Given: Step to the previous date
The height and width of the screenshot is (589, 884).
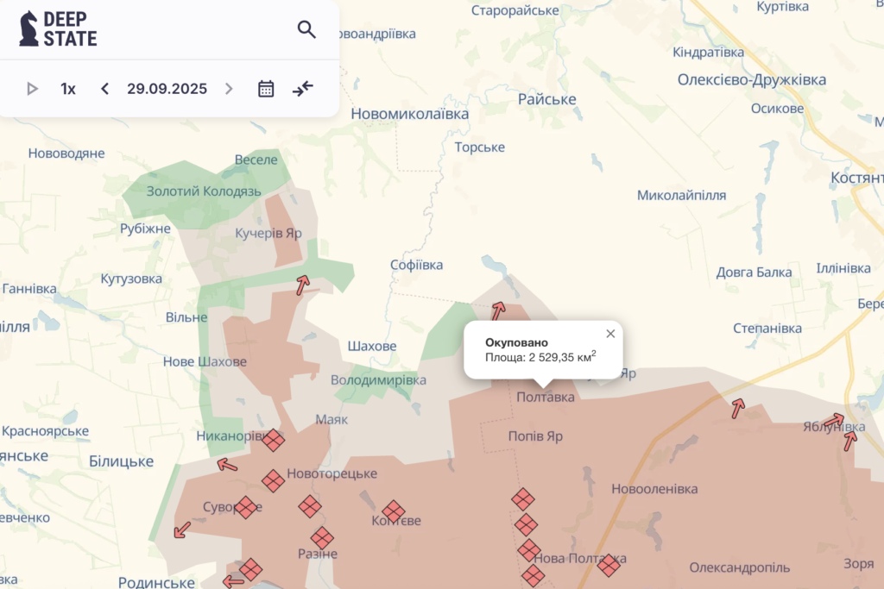Looking at the screenshot, I should click(104, 88).
